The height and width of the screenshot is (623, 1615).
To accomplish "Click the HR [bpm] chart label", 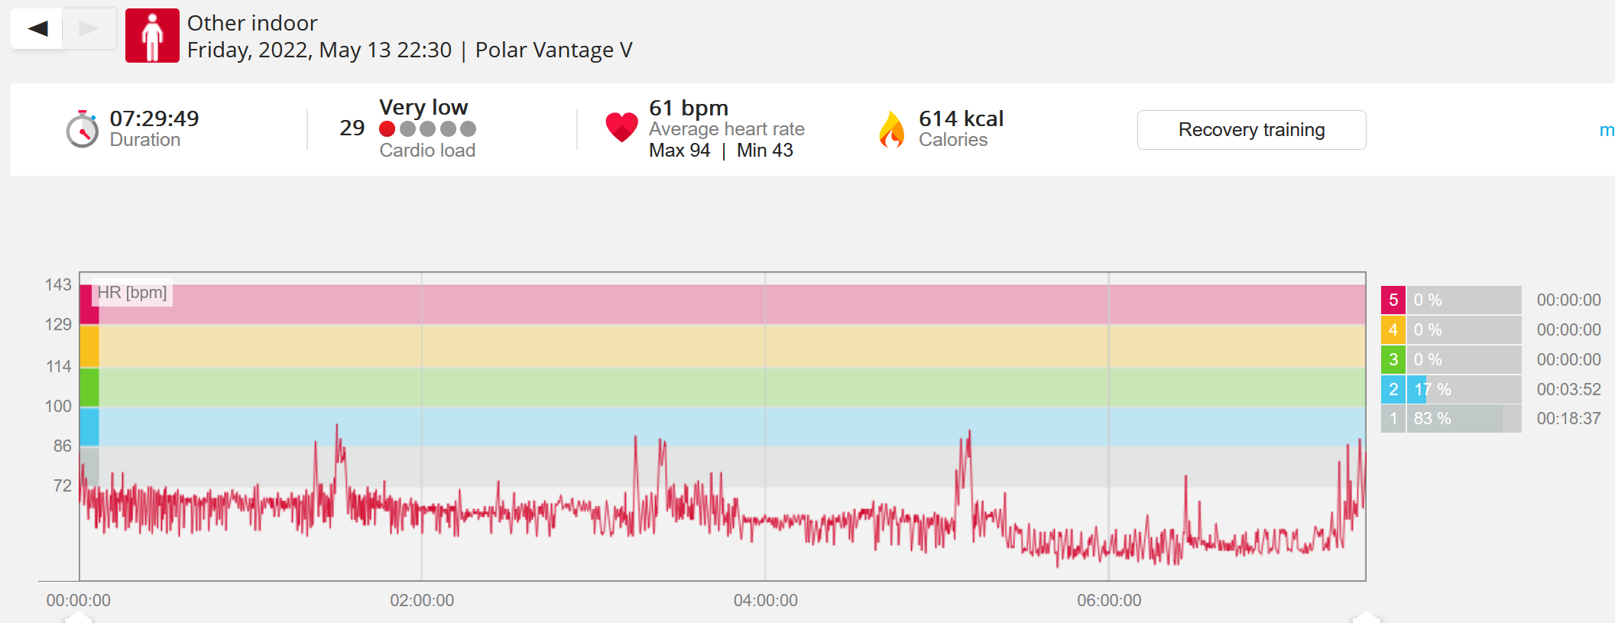I will point(132,293).
